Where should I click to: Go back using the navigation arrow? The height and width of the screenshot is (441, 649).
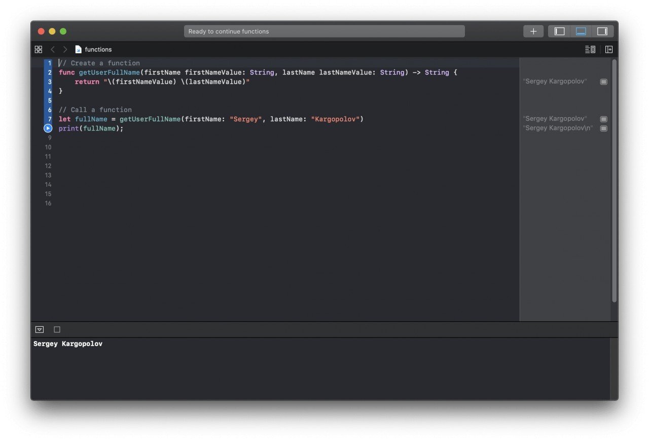coord(53,49)
